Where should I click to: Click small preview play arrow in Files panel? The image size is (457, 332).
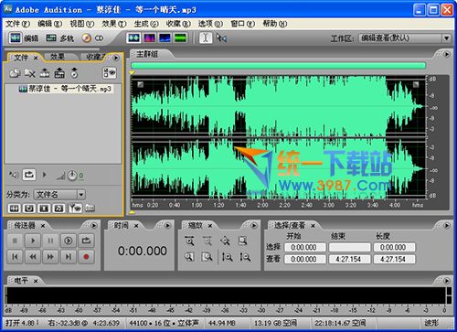point(45,175)
